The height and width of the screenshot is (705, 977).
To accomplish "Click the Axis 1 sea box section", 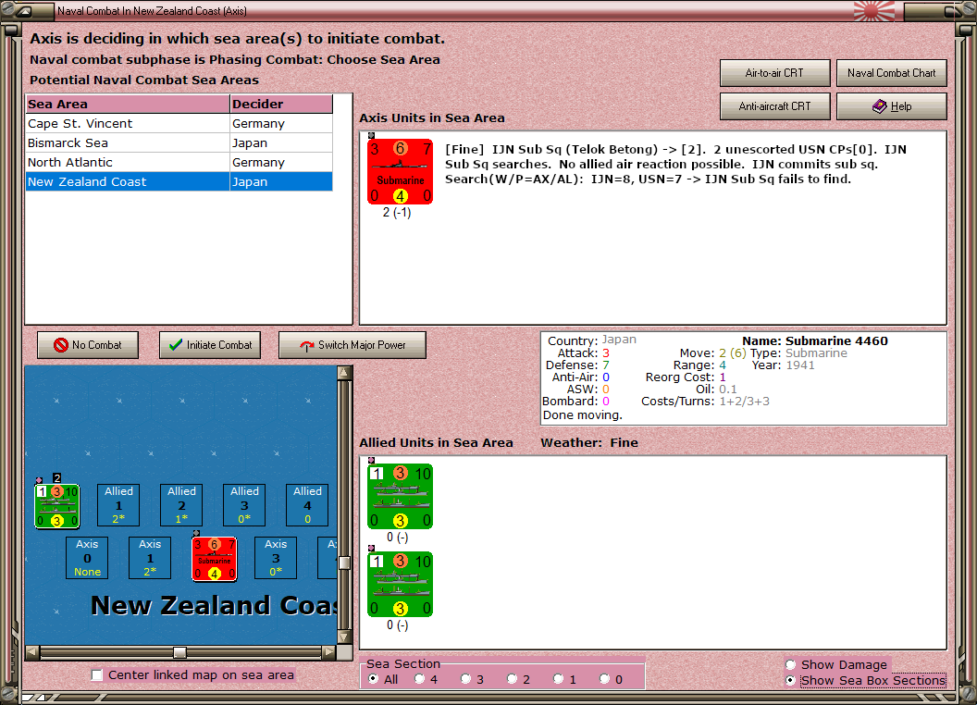I will click(150, 558).
